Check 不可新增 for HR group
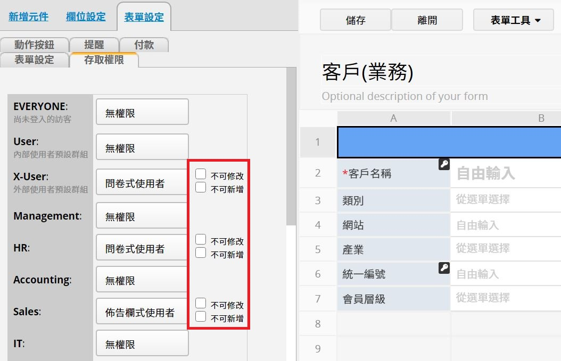Image resolution: width=561 pixels, height=361 pixels. click(201, 253)
